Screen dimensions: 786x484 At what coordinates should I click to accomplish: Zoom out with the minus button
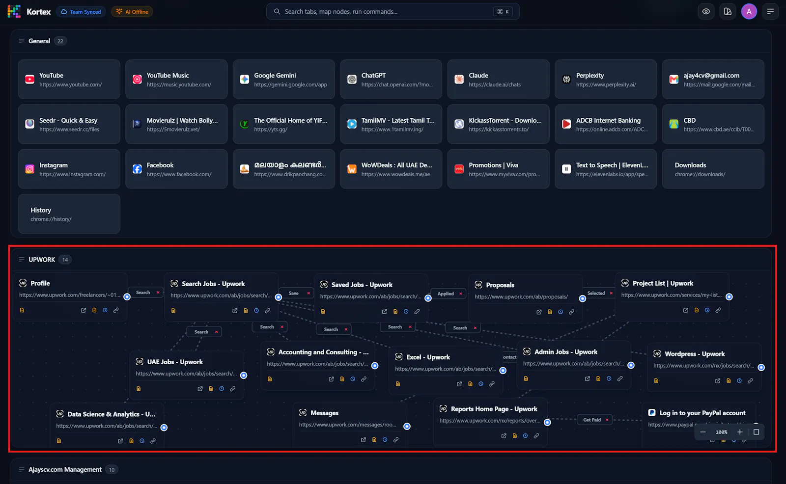(x=703, y=432)
